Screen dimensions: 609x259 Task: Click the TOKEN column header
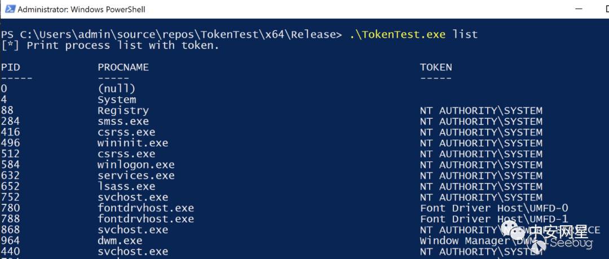pos(436,67)
